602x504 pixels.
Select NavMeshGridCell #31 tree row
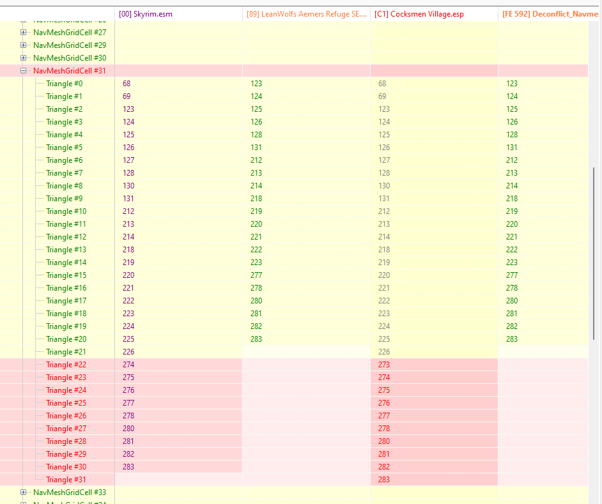coord(294,71)
